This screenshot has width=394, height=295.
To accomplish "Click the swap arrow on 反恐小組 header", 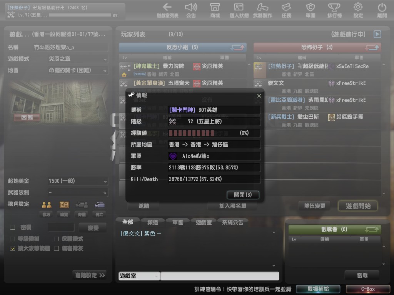I will [x=237, y=47].
